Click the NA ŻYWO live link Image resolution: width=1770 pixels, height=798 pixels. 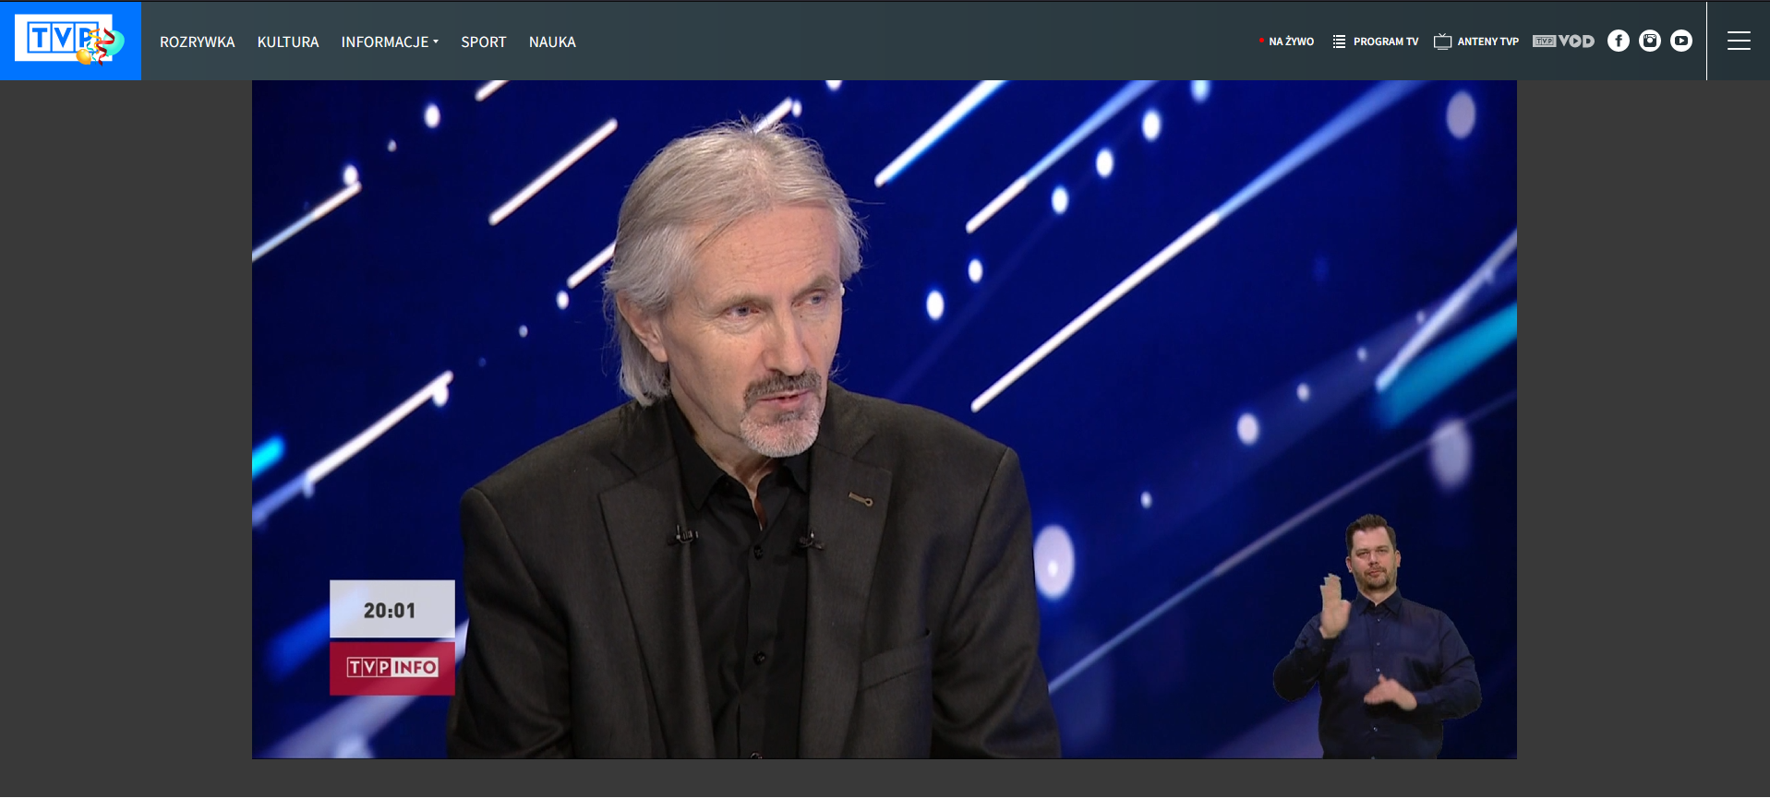click(1291, 42)
